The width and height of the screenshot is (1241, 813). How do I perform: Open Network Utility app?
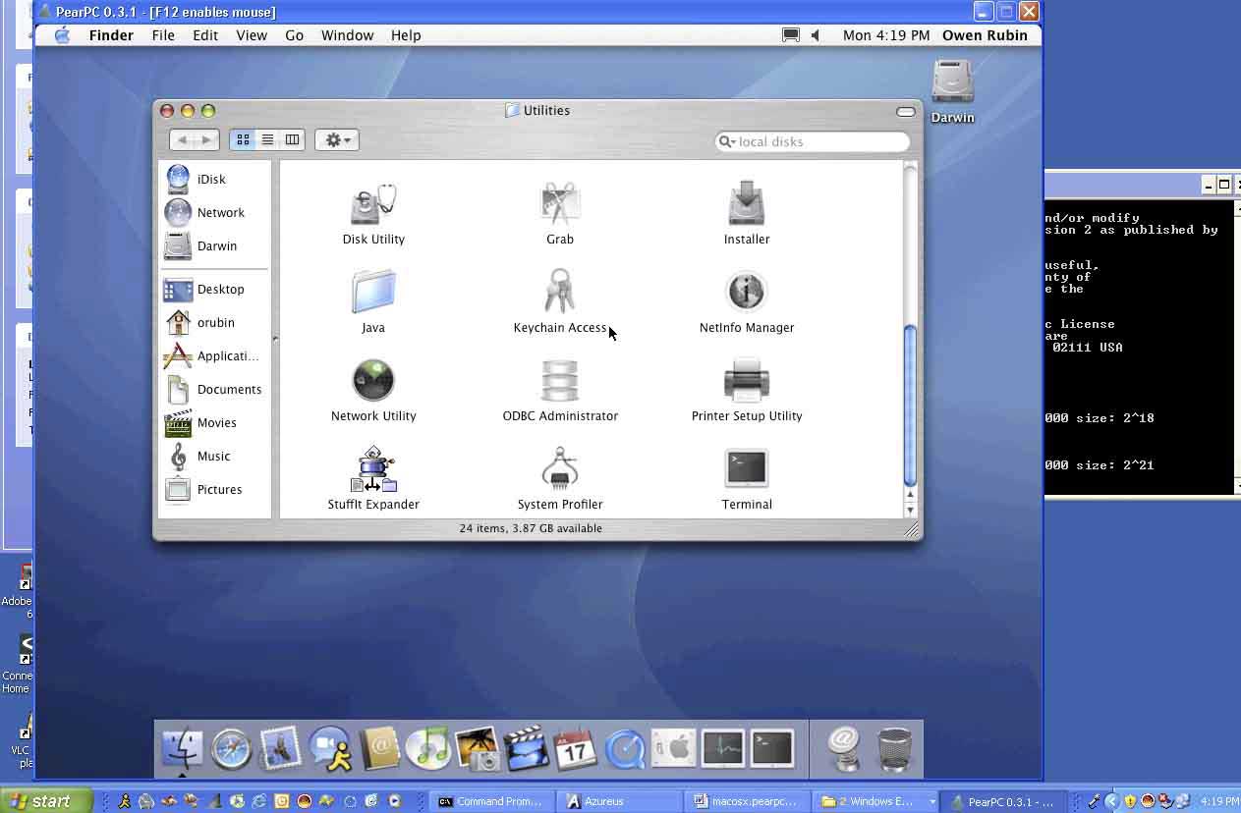(x=373, y=381)
